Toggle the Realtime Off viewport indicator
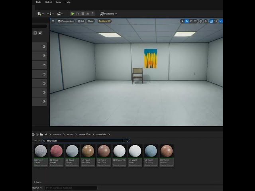The width and height of the screenshot is (255, 191). pos(104,21)
